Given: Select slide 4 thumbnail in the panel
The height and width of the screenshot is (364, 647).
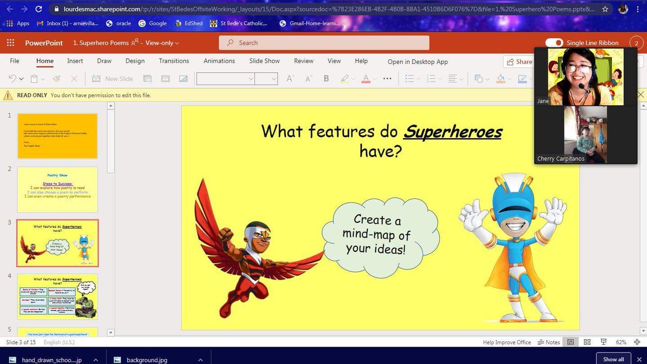Looking at the screenshot, I should click(58, 297).
